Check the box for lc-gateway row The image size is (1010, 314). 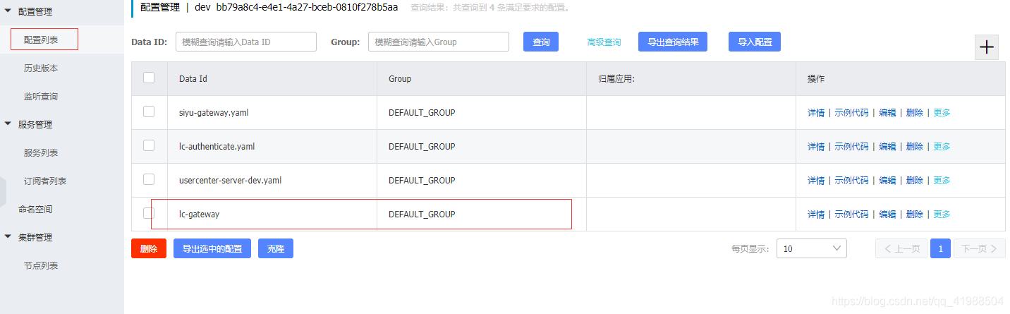point(149,213)
